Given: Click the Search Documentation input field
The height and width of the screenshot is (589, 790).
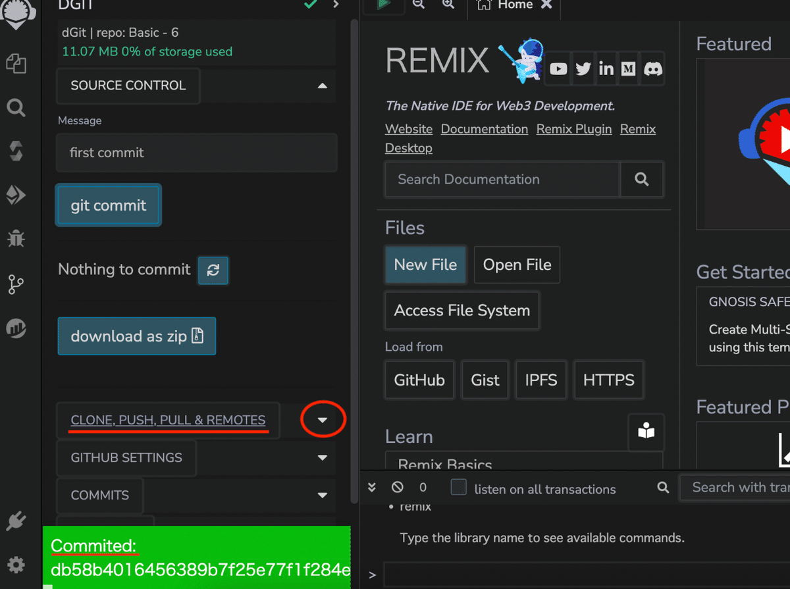Looking at the screenshot, I should coord(502,179).
